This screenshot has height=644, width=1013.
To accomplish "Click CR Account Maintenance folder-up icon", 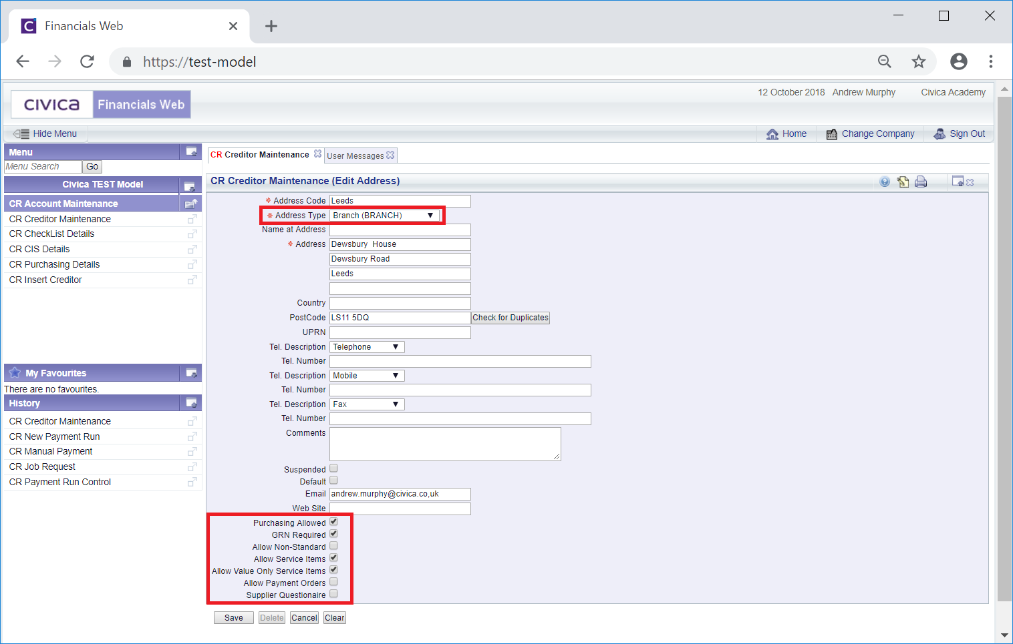I will pyautogui.click(x=191, y=204).
